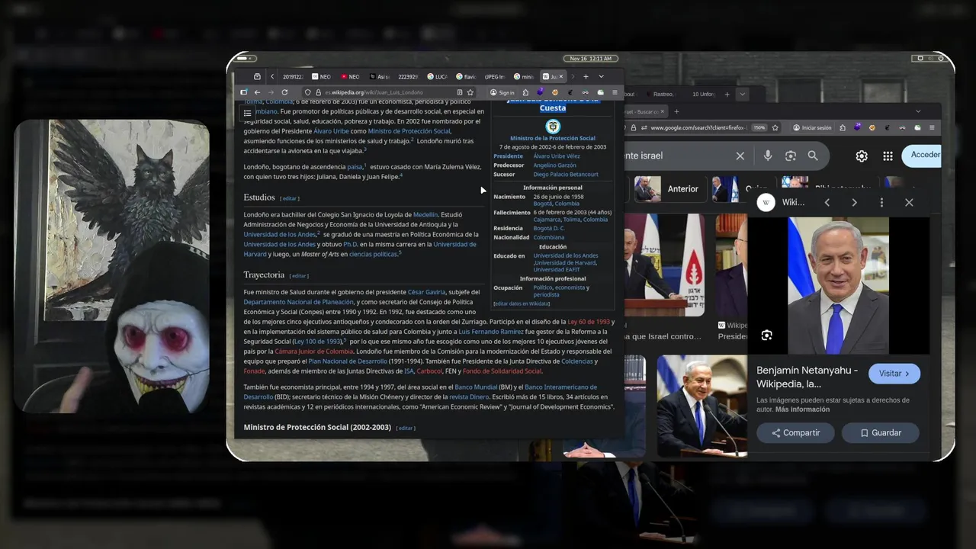Screen dimensions: 976x549
Task: Open Google quick settings gear
Action: [x=862, y=156]
